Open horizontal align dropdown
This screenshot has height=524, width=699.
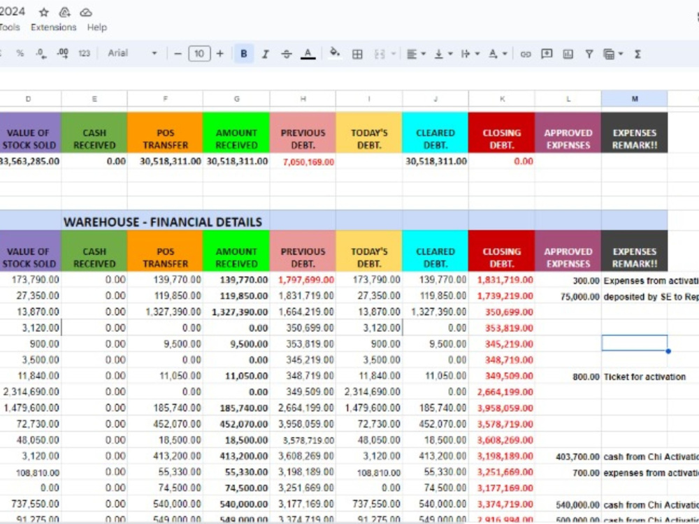(x=416, y=54)
